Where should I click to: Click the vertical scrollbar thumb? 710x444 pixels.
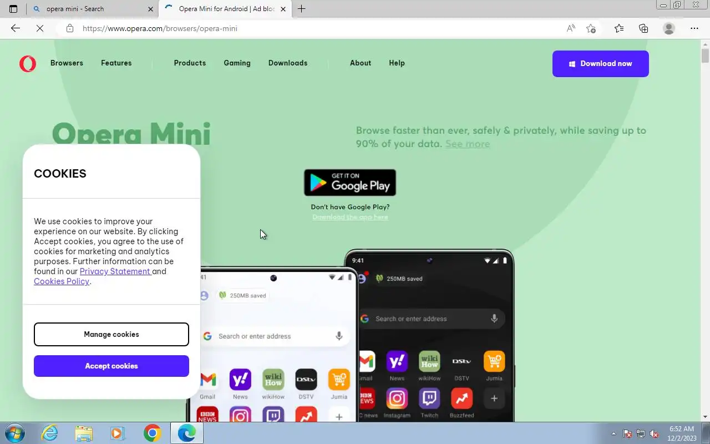point(705,56)
